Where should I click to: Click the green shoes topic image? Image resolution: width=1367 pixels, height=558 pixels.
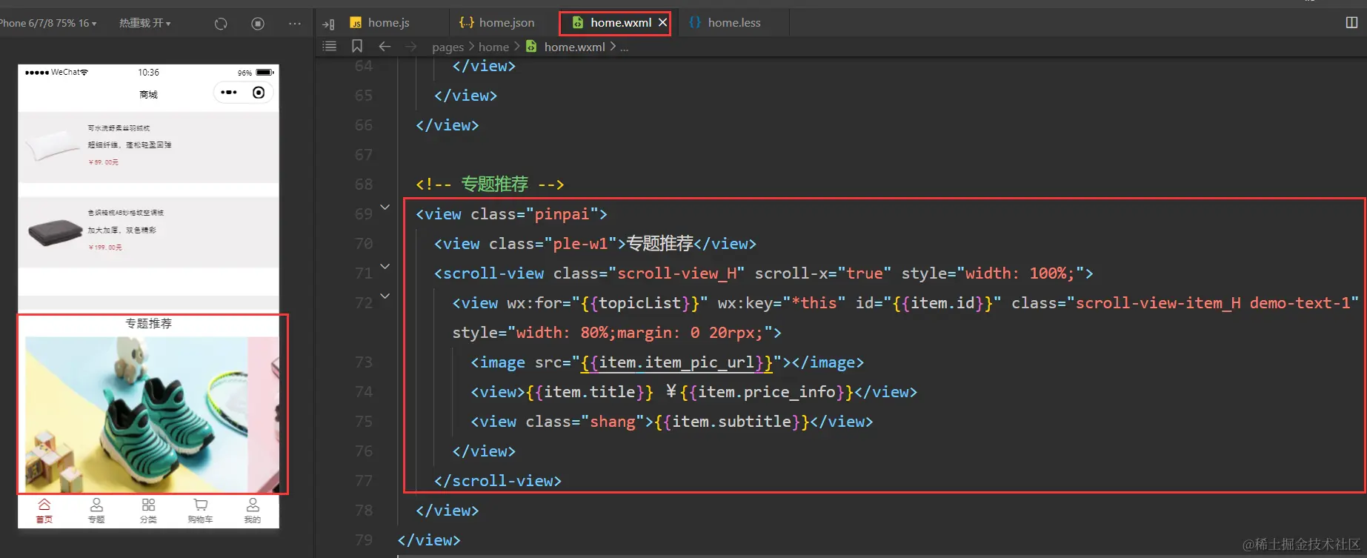(136, 414)
